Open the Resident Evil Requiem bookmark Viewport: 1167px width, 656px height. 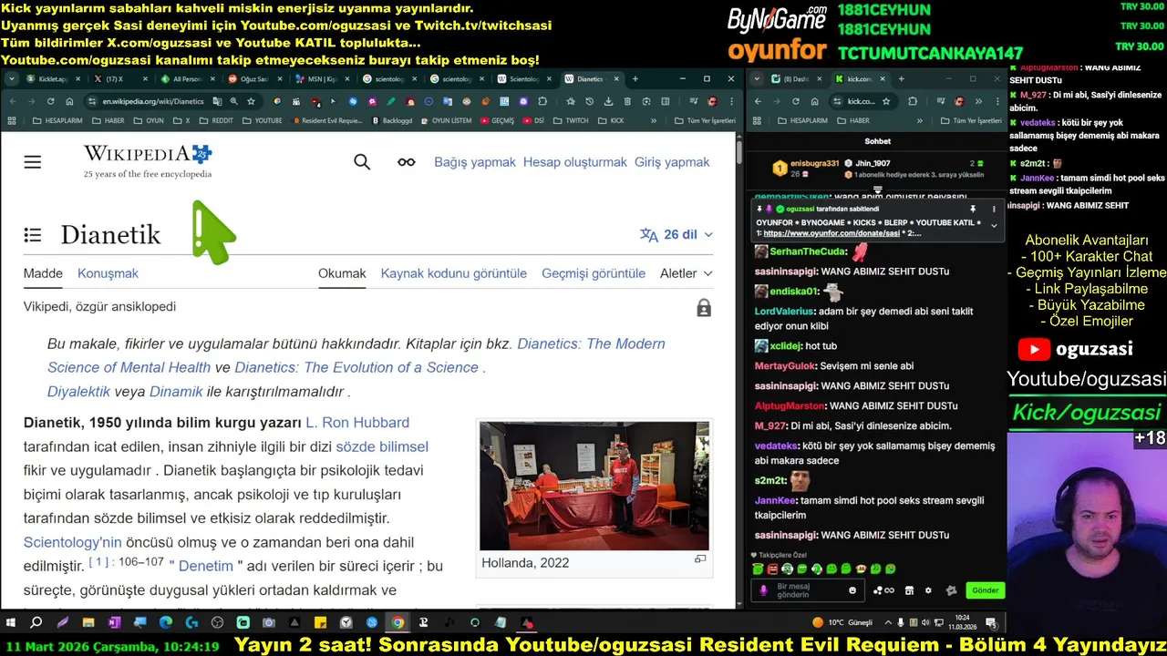(x=328, y=120)
